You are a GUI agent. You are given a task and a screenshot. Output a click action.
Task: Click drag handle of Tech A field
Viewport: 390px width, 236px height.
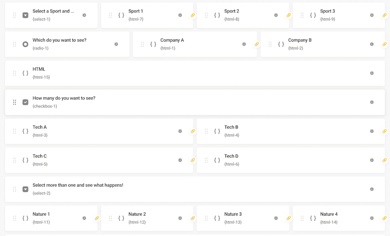pos(15,131)
